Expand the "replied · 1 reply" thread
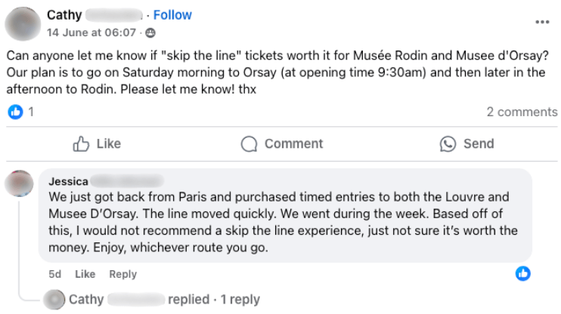 (x=214, y=300)
